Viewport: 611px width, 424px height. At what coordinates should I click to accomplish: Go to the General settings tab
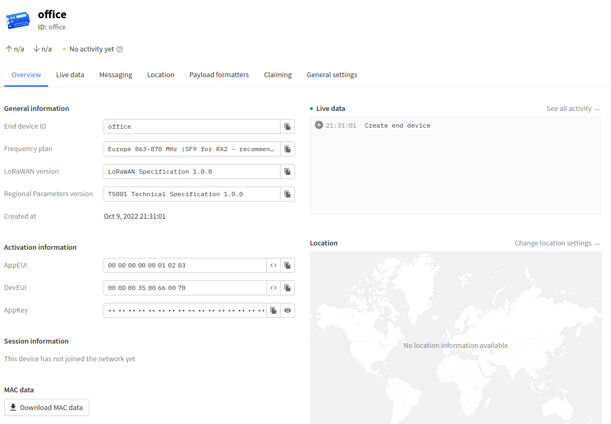[332, 75]
